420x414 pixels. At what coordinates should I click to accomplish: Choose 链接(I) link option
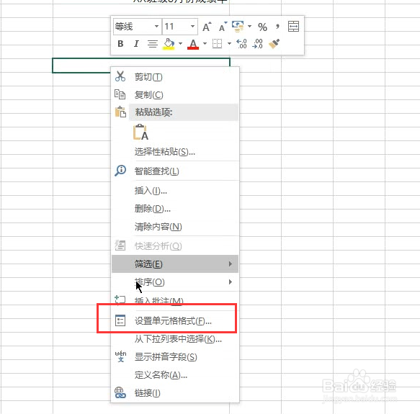(175, 393)
